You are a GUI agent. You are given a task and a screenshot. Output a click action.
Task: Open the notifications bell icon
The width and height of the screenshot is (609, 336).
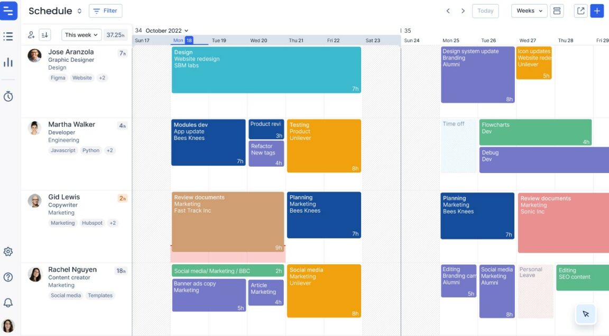point(8,301)
